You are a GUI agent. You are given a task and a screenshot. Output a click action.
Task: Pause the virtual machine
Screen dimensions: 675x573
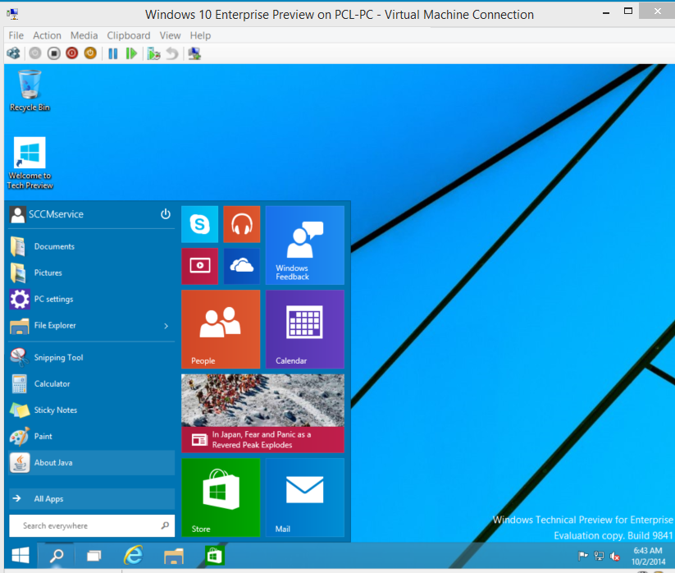pos(113,53)
